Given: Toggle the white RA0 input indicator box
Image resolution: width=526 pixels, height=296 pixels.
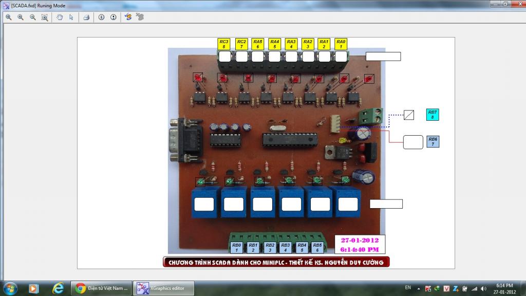Looking at the screenshot, I should [341, 57].
